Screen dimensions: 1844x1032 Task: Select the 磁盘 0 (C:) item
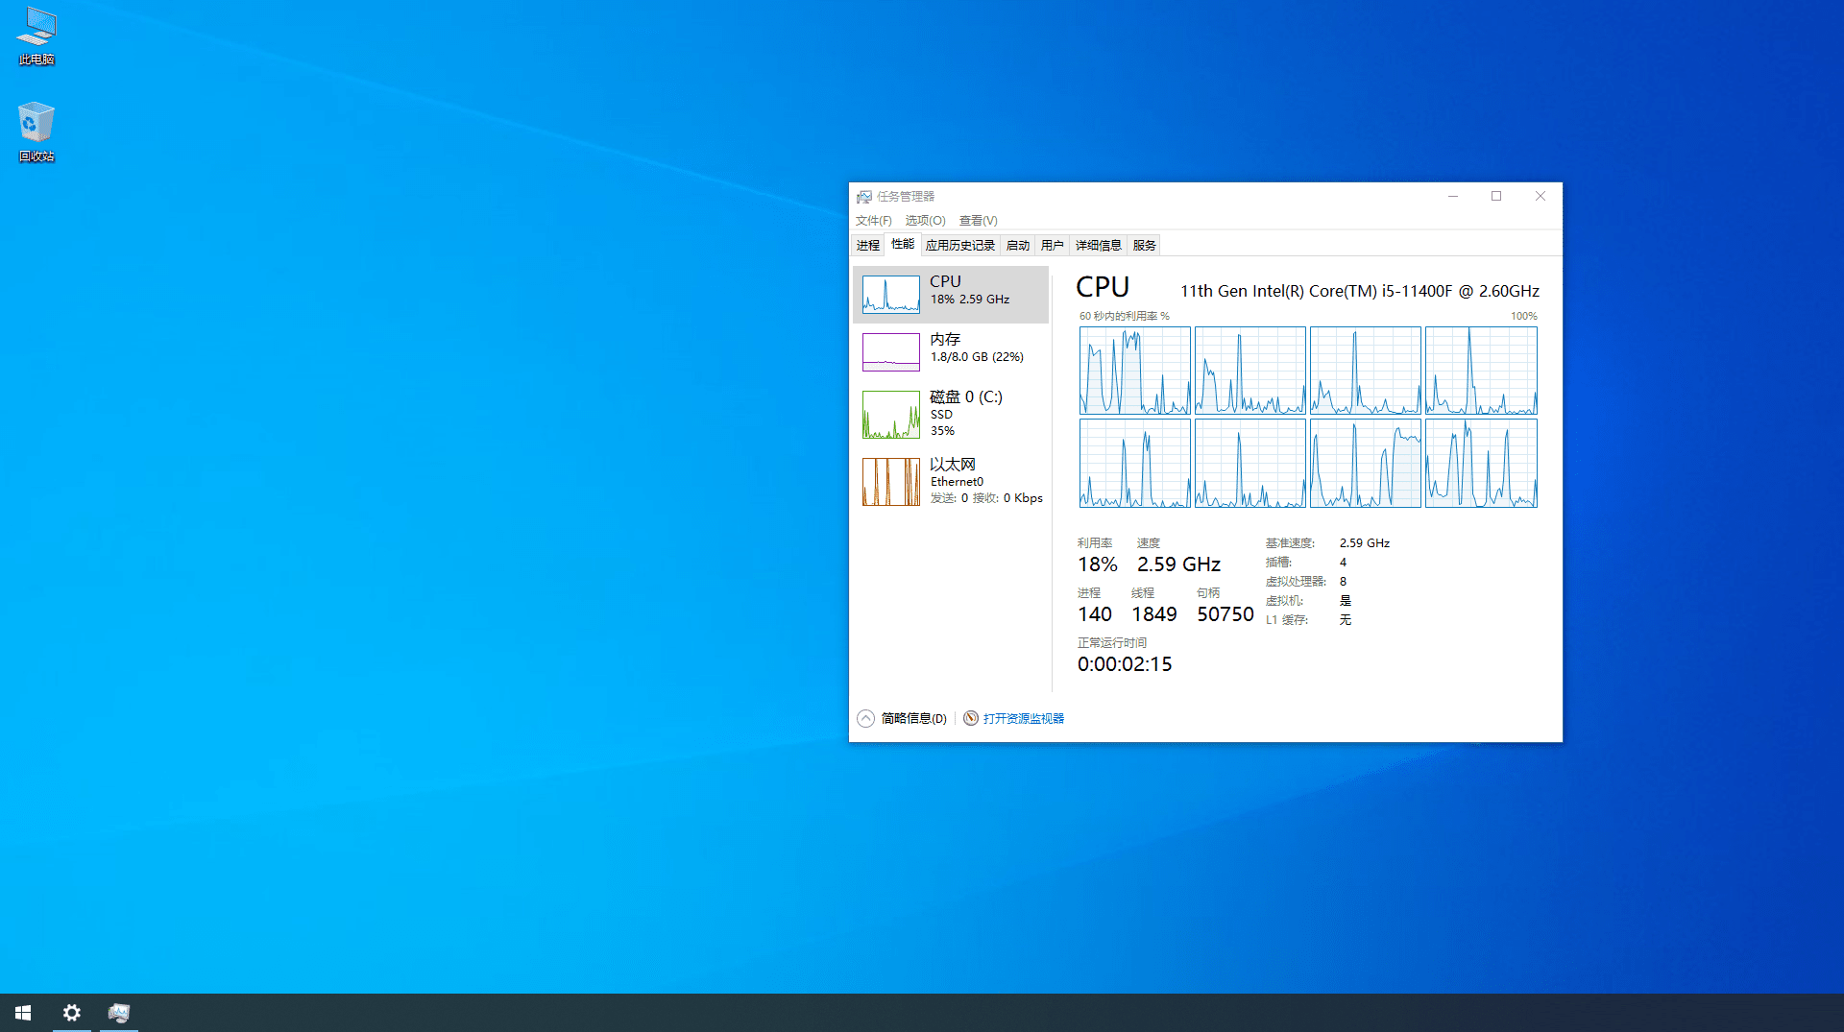click(x=951, y=415)
